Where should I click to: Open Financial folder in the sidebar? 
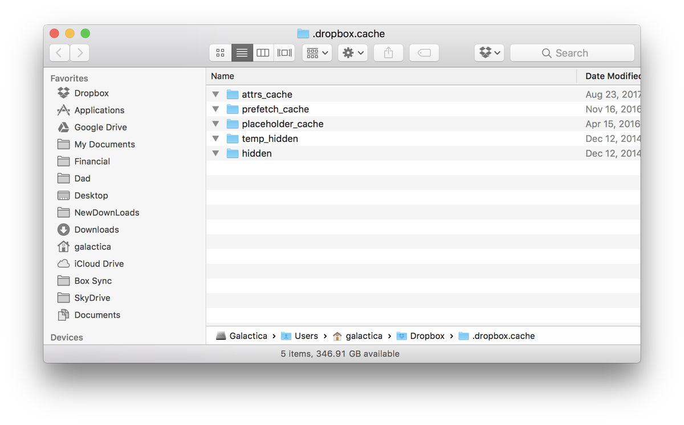point(92,161)
